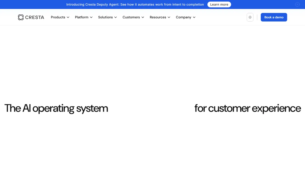Open the Resources menu
Image resolution: width=305 pixels, height=191 pixels.
160,17
